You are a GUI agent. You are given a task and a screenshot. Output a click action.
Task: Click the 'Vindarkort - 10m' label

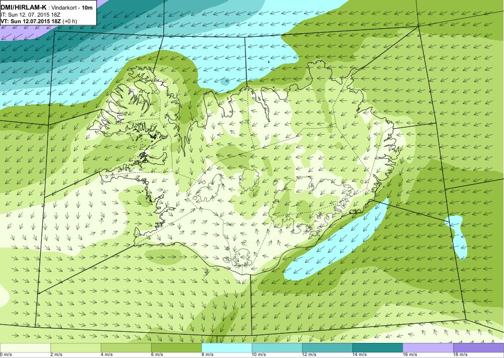tap(72, 8)
